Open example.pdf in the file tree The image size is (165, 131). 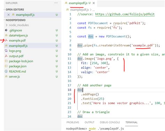click(x=17, y=41)
